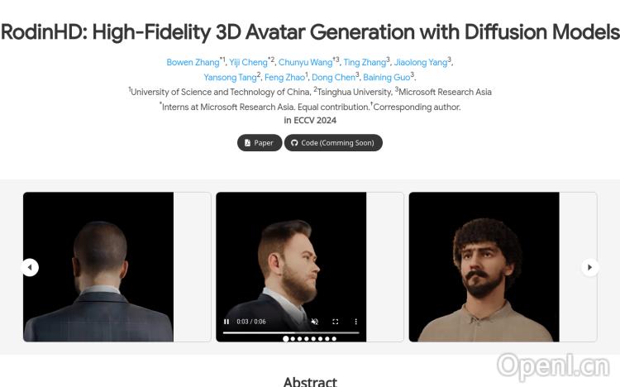Select the curly-haired avatar video thumbnail
Screen dimensions: 620x387
484,267
